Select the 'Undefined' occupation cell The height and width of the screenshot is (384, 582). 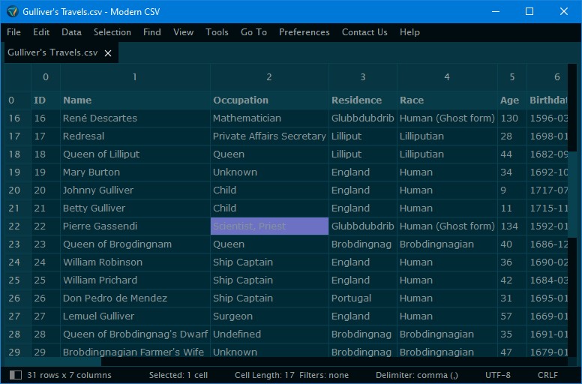click(x=269, y=334)
